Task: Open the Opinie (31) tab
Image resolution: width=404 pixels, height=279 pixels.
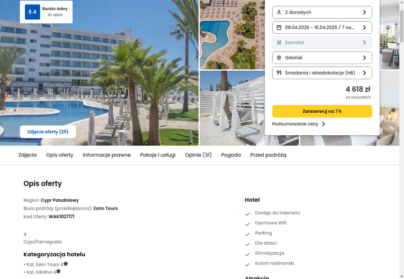Action: [198, 155]
